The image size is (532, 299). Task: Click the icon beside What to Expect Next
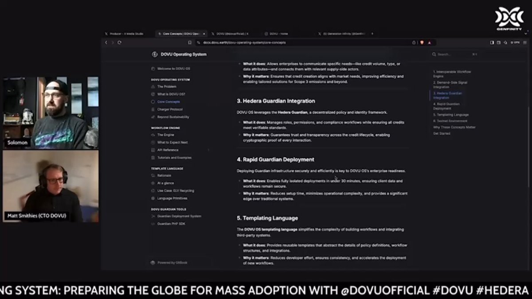click(153, 142)
